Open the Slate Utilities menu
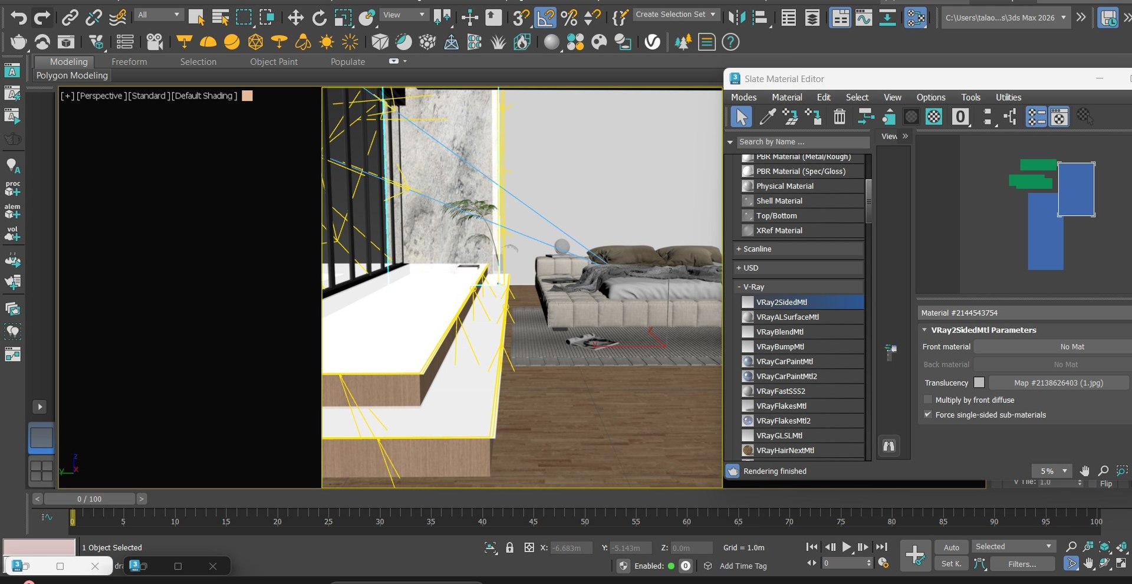This screenshot has height=584, width=1132. pyautogui.click(x=1008, y=97)
